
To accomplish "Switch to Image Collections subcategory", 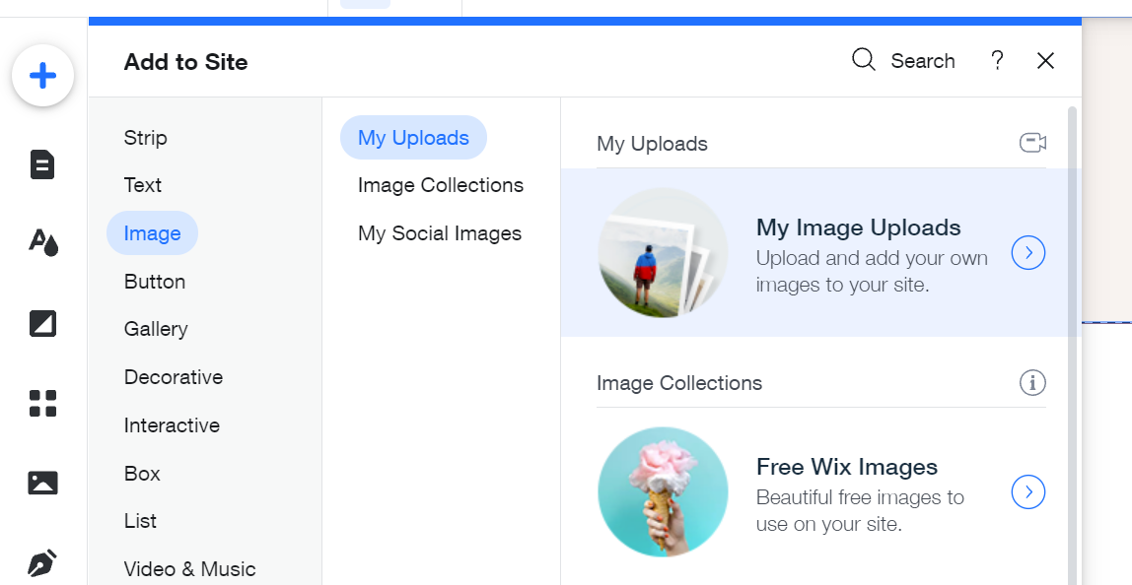I will click(441, 185).
